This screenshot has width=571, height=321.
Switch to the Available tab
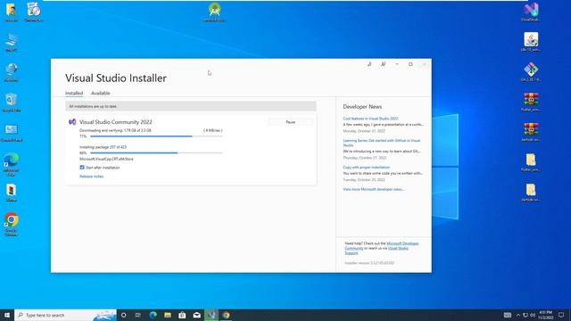pos(101,93)
